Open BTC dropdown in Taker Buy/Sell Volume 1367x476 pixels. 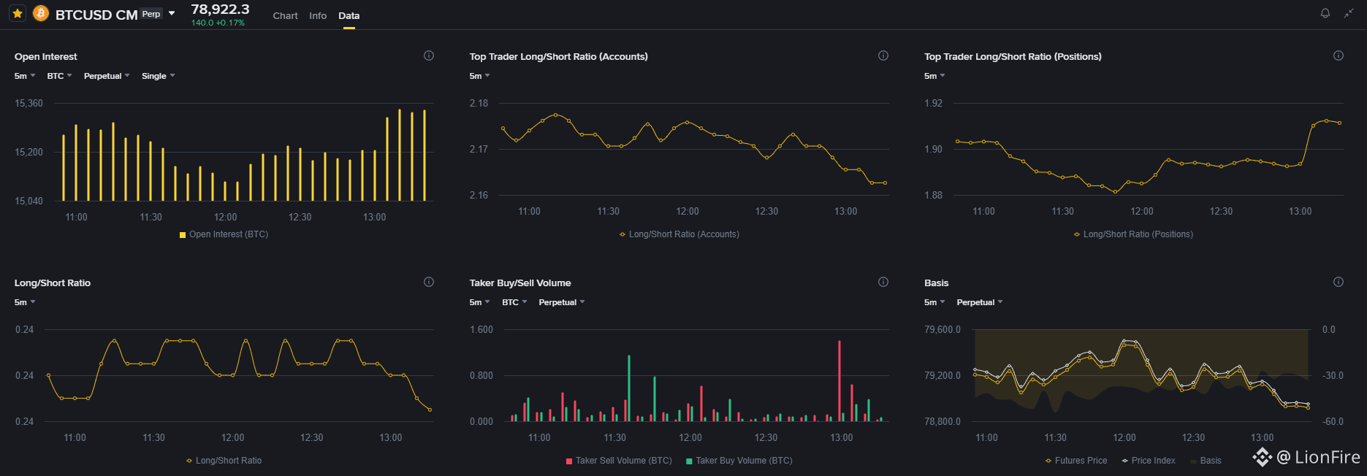[514, 302]
